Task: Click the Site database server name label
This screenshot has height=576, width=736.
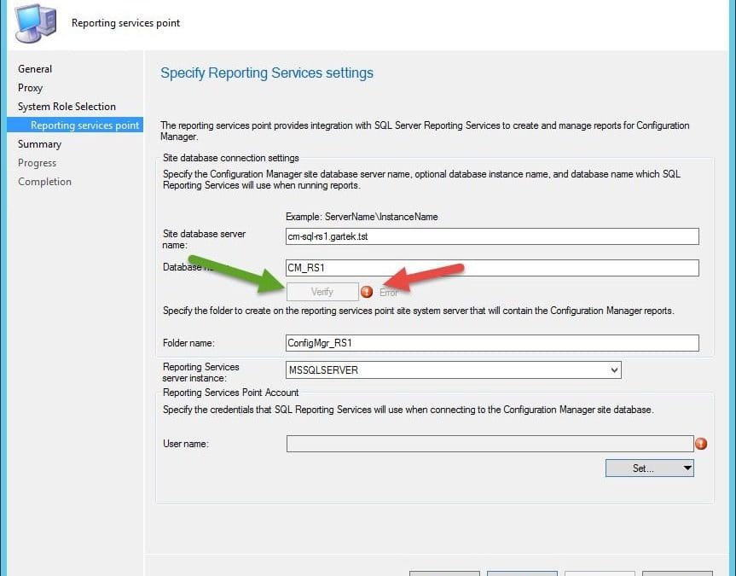Action: tap(204, 239)
